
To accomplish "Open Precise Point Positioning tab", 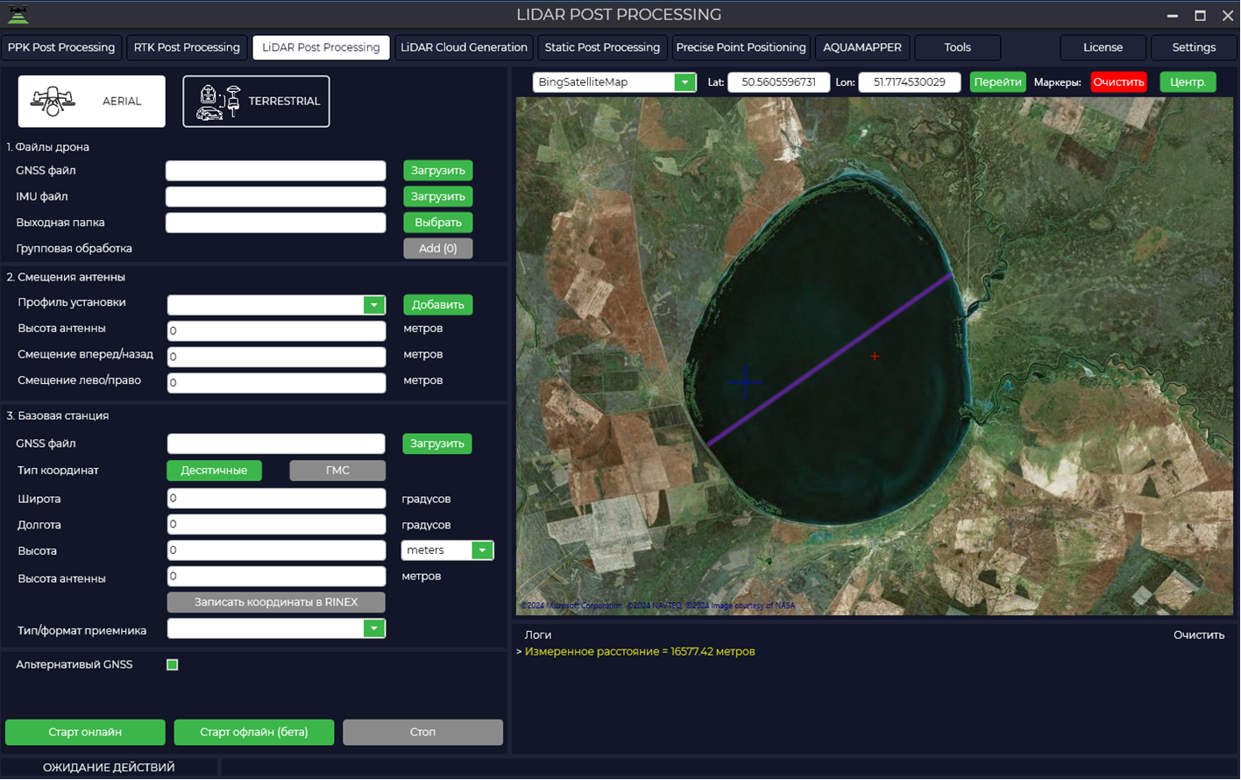I will click(741, 47).
